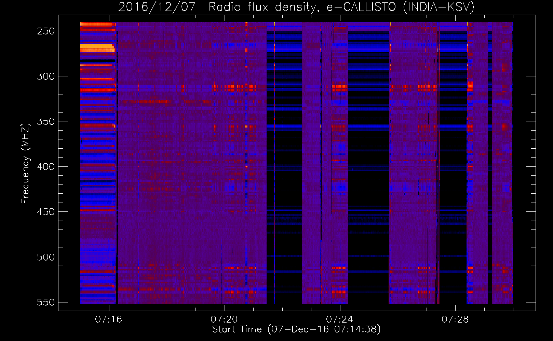Select the 300 frequency axis label
Image resolution: width=553 pixels, height=341 pixels.
pos(46,76)
